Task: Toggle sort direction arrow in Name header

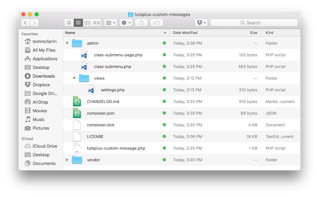Action: [165, 33]
